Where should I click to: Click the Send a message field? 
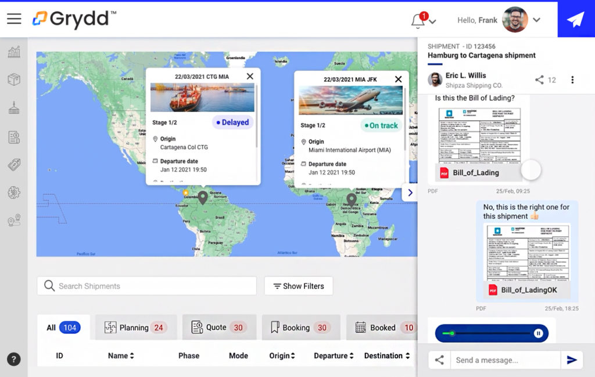click(505, 360)
